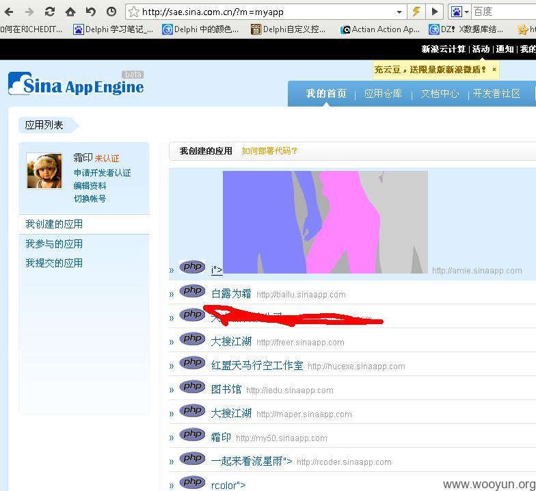Click the undo closed tab icon
536x491 pixels.
(x=90, y=12)
